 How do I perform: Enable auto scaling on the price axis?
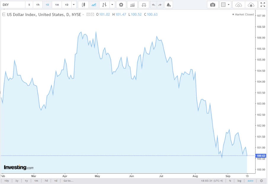[250, 180]
